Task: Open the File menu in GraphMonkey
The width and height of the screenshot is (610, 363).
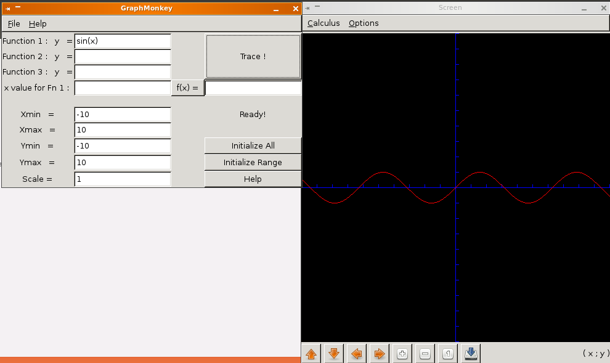Action: point(14,24)
